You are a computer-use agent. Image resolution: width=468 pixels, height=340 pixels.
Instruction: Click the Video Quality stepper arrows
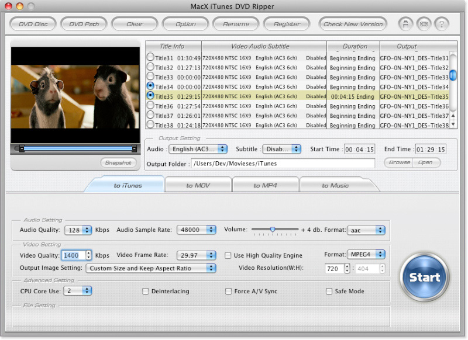click(x=89, y=255)
